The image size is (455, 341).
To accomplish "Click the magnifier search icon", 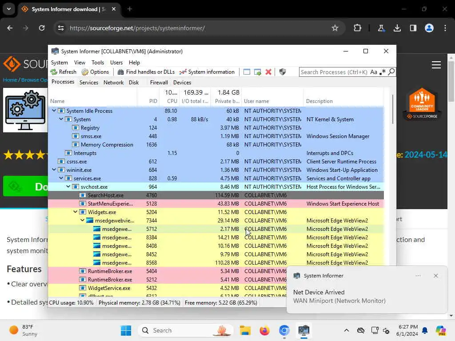I will click(391, 71).
